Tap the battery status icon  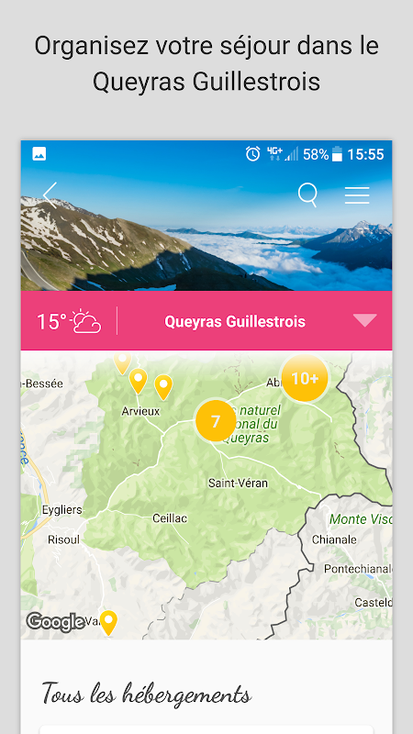click(x=337, y=154)
